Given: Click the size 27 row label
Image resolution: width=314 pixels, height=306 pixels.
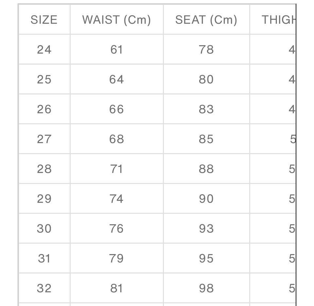Looking at the screenshot, I should tap(44, 139).
